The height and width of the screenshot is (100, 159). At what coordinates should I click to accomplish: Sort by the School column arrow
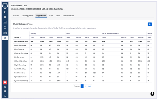click(x=20, y=37)
